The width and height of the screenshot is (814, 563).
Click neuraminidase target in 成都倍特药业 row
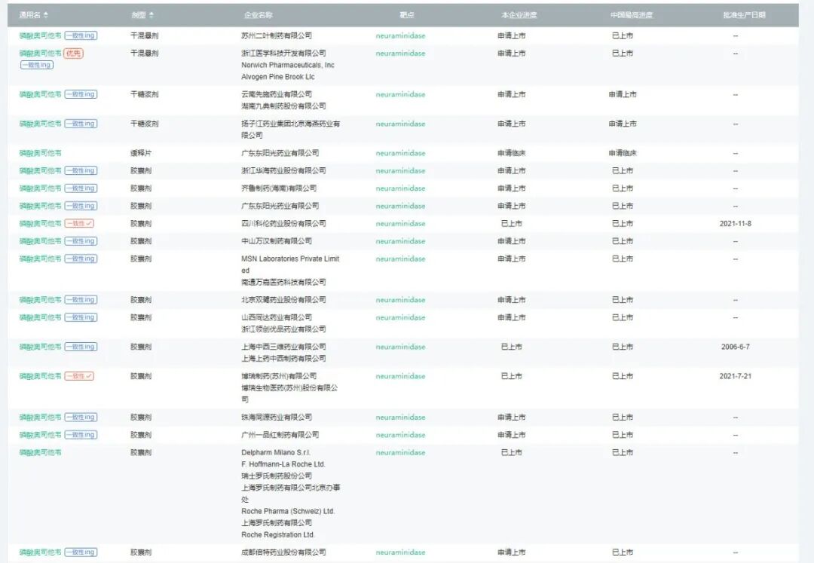point(400,552)
